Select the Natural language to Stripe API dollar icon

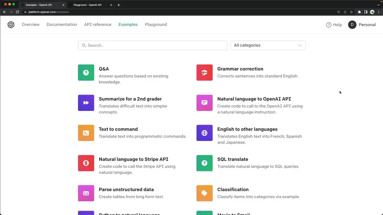pyautogui.click(x=86, y=163)
